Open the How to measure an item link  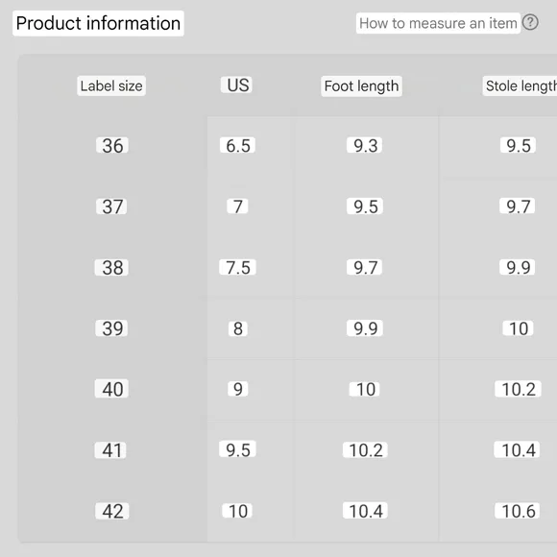click(x=438, y=23)
